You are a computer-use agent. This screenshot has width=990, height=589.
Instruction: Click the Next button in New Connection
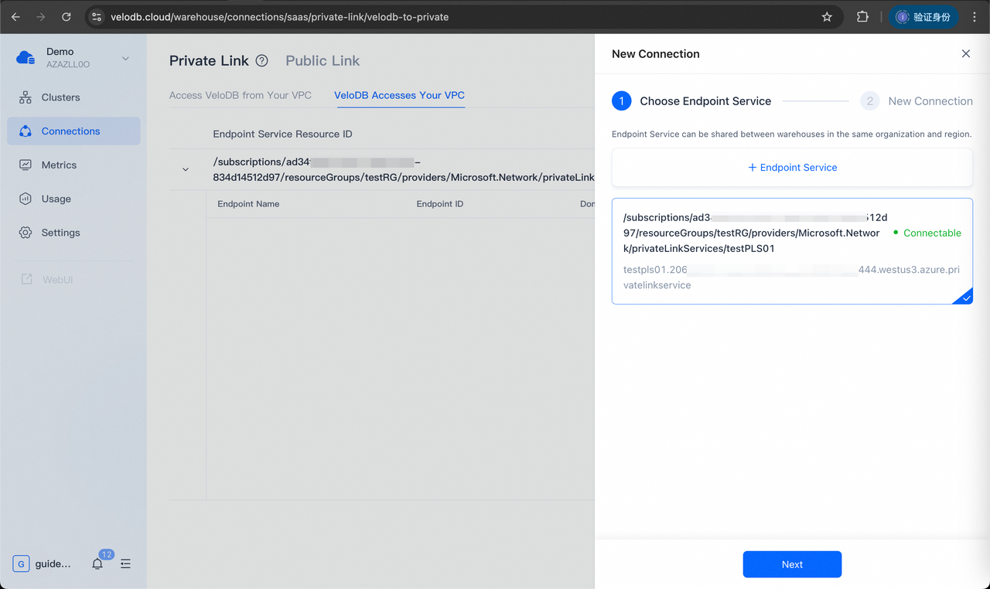click(792, 564)
